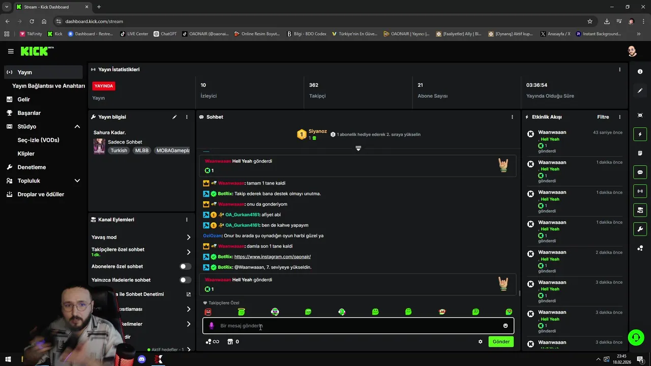
Task: Open Yayın Bağlantısı ve Anahtarı page
Action: coord(48,86)
